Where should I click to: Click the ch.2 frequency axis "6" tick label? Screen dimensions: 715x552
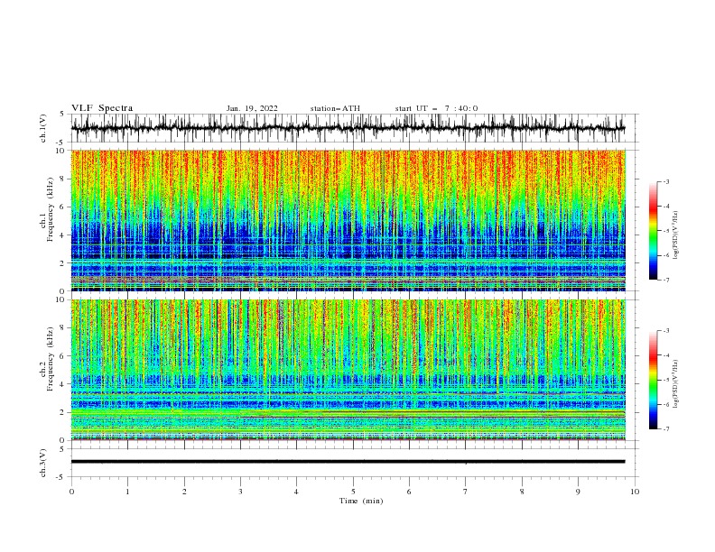pyautogui.click(x=63, y=356)
